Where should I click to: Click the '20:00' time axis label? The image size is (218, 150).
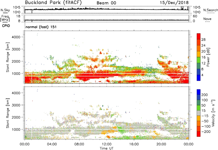tap(161, 144)
